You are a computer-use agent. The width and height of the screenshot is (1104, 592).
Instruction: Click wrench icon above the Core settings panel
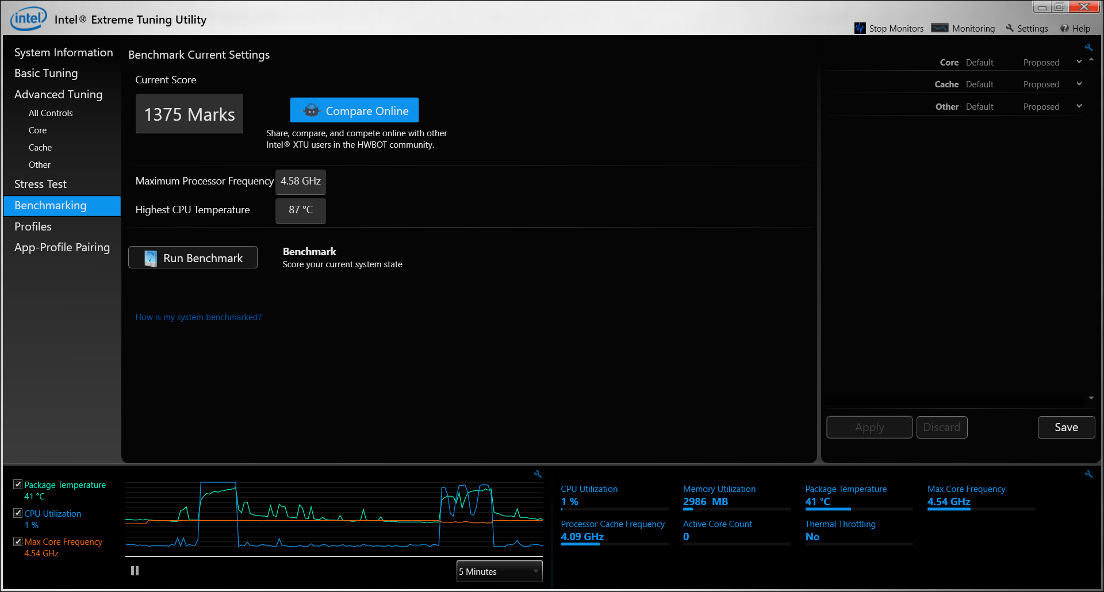tap(1088, 47)
